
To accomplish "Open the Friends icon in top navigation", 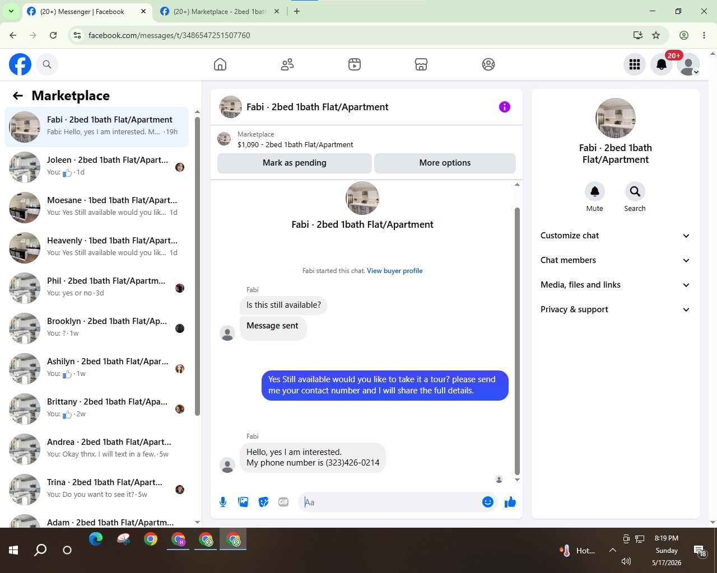I will (287, 64).
